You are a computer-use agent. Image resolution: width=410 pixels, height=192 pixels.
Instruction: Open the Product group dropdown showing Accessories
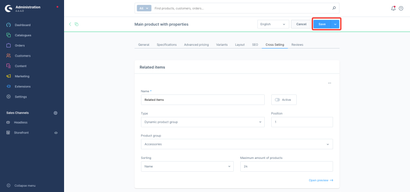237,144
